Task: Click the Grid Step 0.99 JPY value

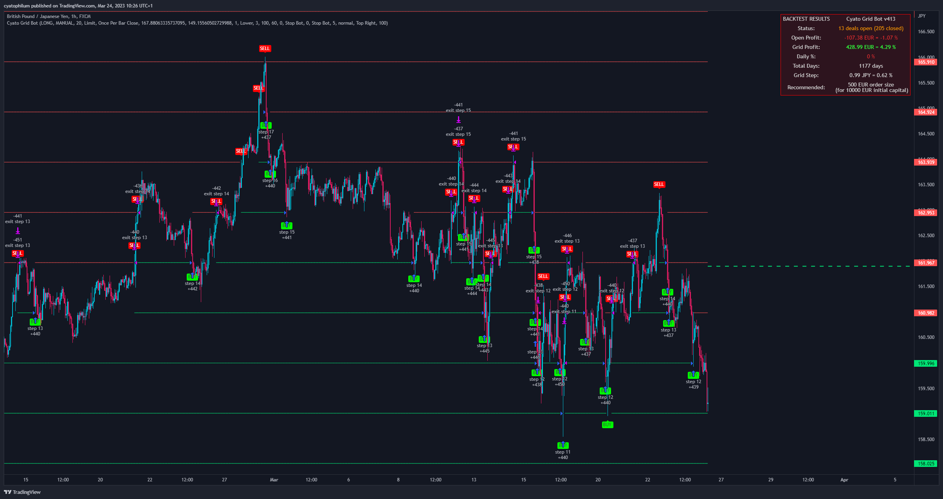Action: pos(871,75)
